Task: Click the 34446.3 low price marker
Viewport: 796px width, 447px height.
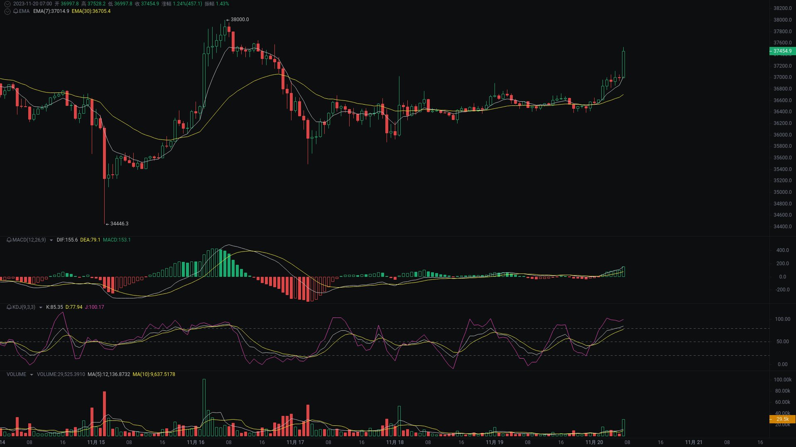Action: [119, 224]
